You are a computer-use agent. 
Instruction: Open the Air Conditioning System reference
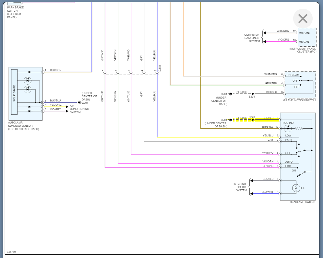(79, 109)
